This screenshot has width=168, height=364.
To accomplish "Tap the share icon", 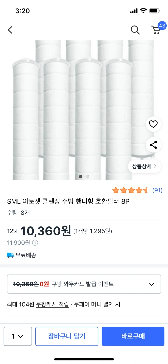I will (x=153, y=145).
